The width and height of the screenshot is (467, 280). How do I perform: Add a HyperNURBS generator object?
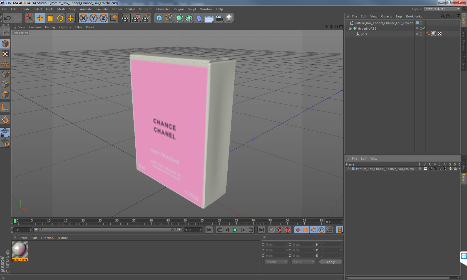tap(179, 18)
